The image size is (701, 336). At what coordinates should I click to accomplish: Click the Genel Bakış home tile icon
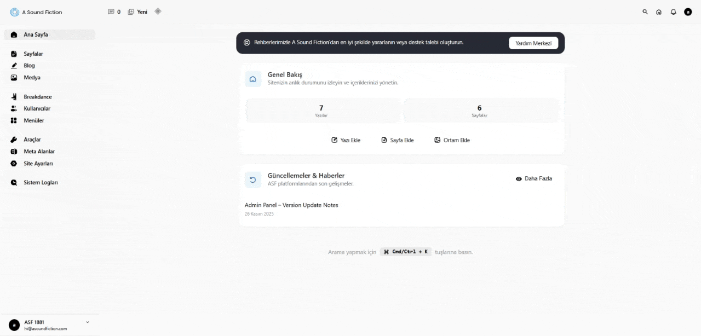(x=253, y=79)
